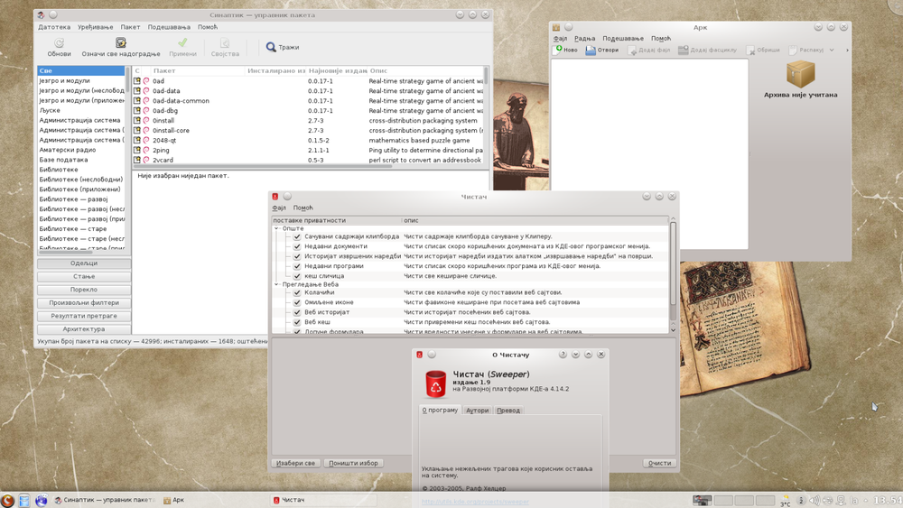The width and height of the screenshot is (903, 508).
Task: Toggle Недавни програми checkbox
Action: point(297,266)
